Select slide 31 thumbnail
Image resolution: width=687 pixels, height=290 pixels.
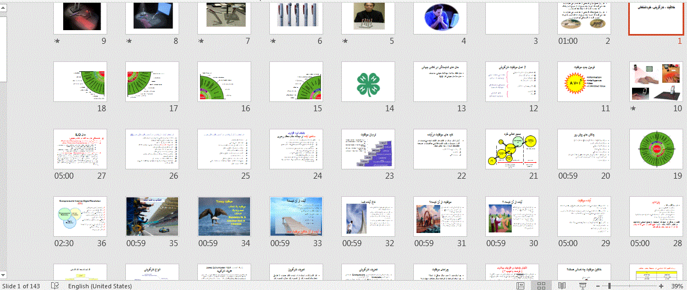click(440, 217)
